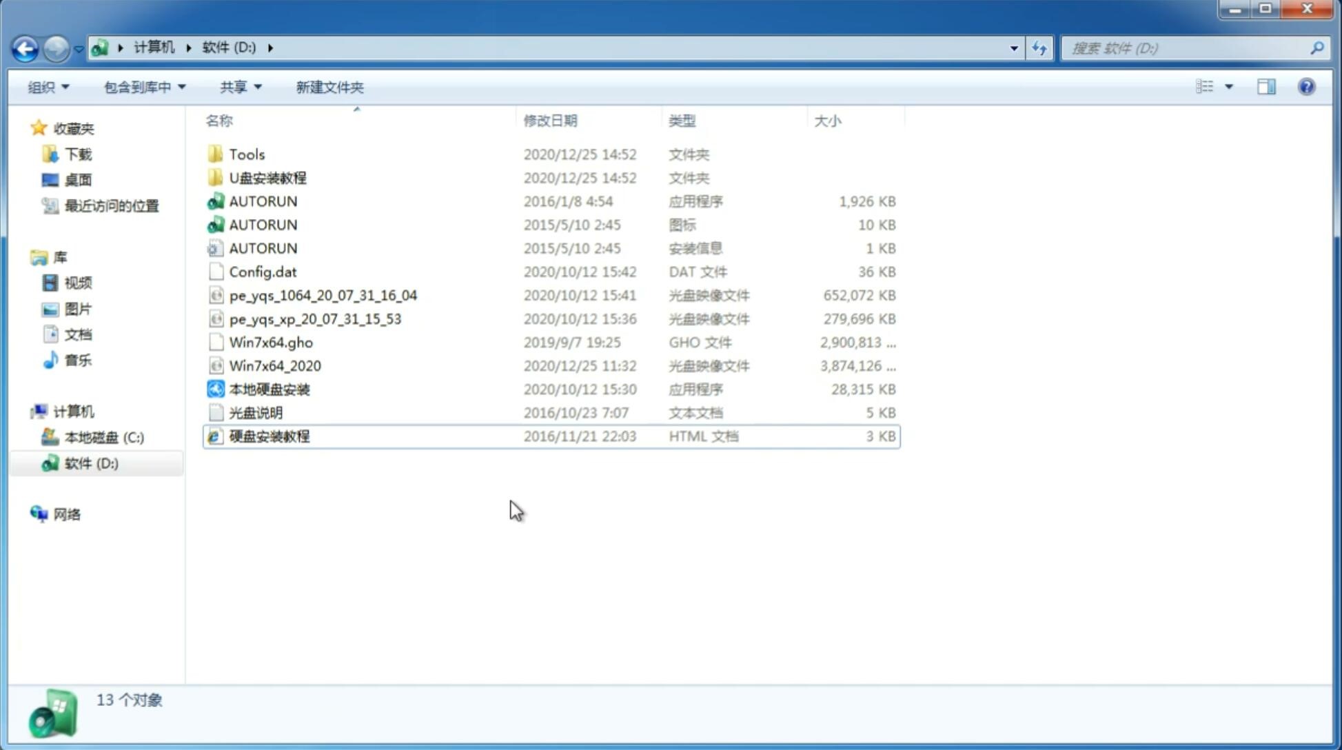
Task: Open pe_yqs_1064 disc image file
Action: click(x=323, y=294)
